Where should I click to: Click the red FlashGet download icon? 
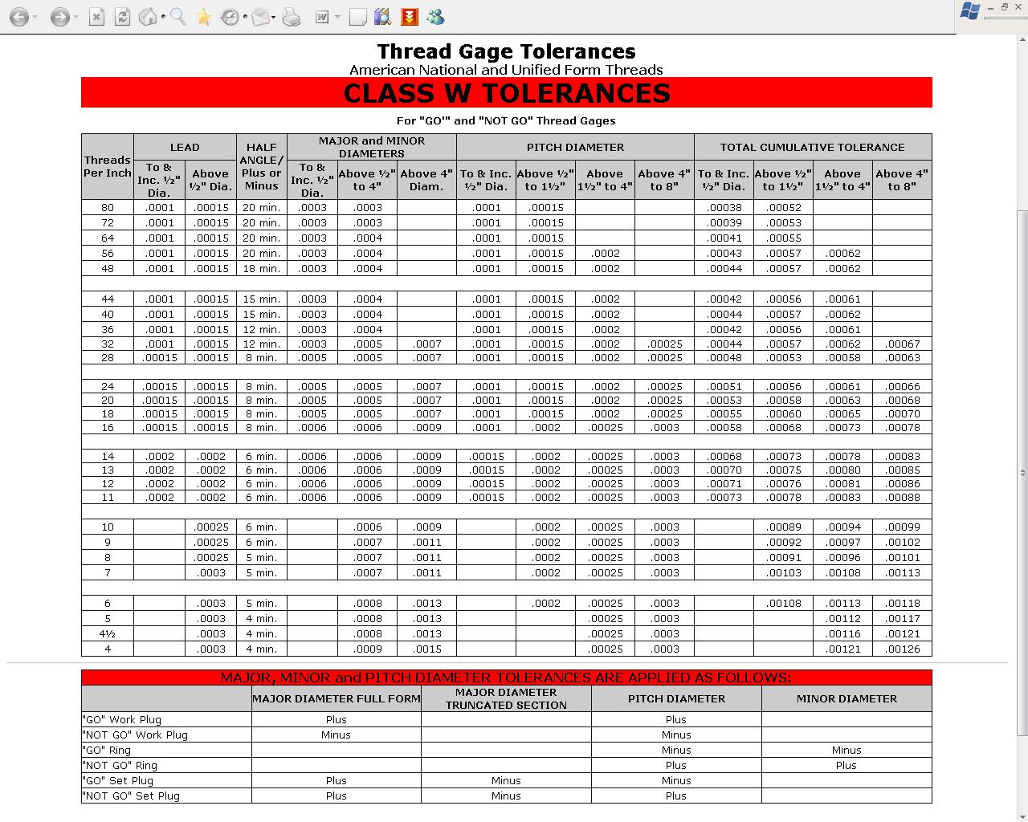click(x=408, y=16)
